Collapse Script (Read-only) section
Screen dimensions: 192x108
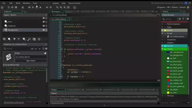point(4,65)
